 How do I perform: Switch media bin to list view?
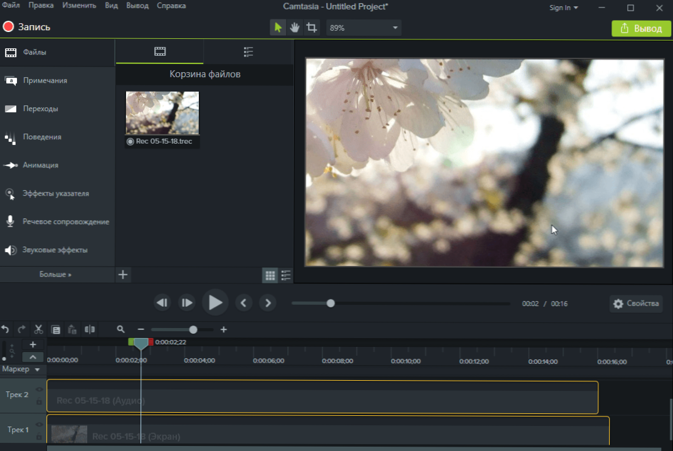point(286,275)
